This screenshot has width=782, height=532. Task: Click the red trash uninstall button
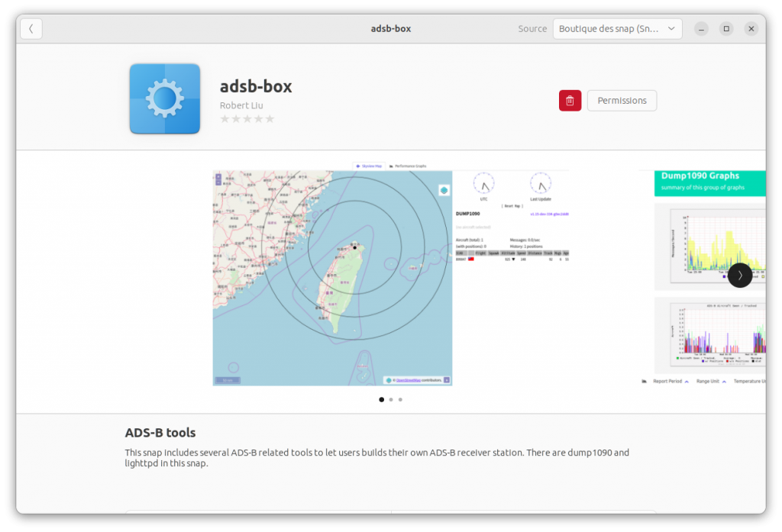[570, 101]
